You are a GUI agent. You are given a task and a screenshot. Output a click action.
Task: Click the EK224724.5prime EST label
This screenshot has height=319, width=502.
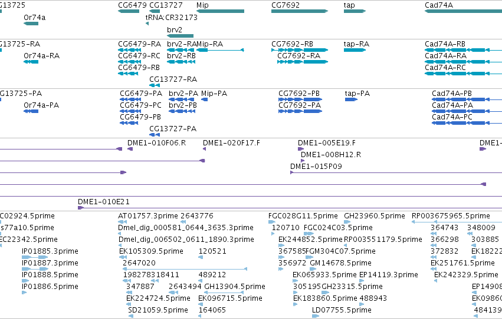click(x=158, y=298)
